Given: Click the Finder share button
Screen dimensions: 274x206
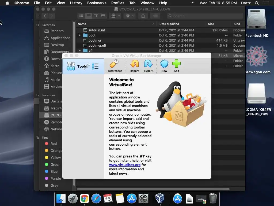Looking at the screenshot, I should click(x=143, y=16).
